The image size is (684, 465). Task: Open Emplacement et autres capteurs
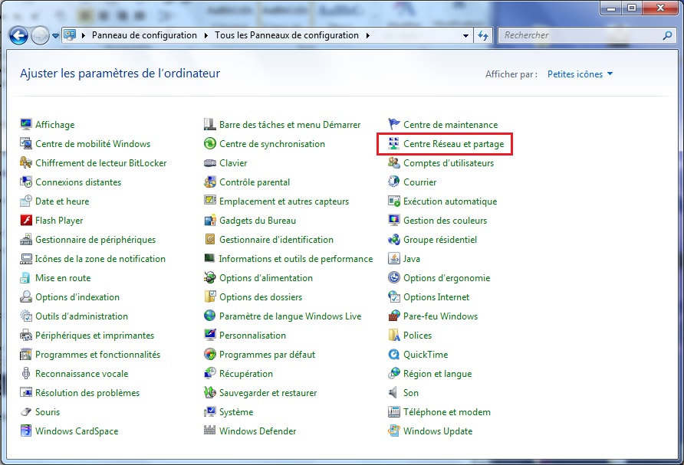284,201
